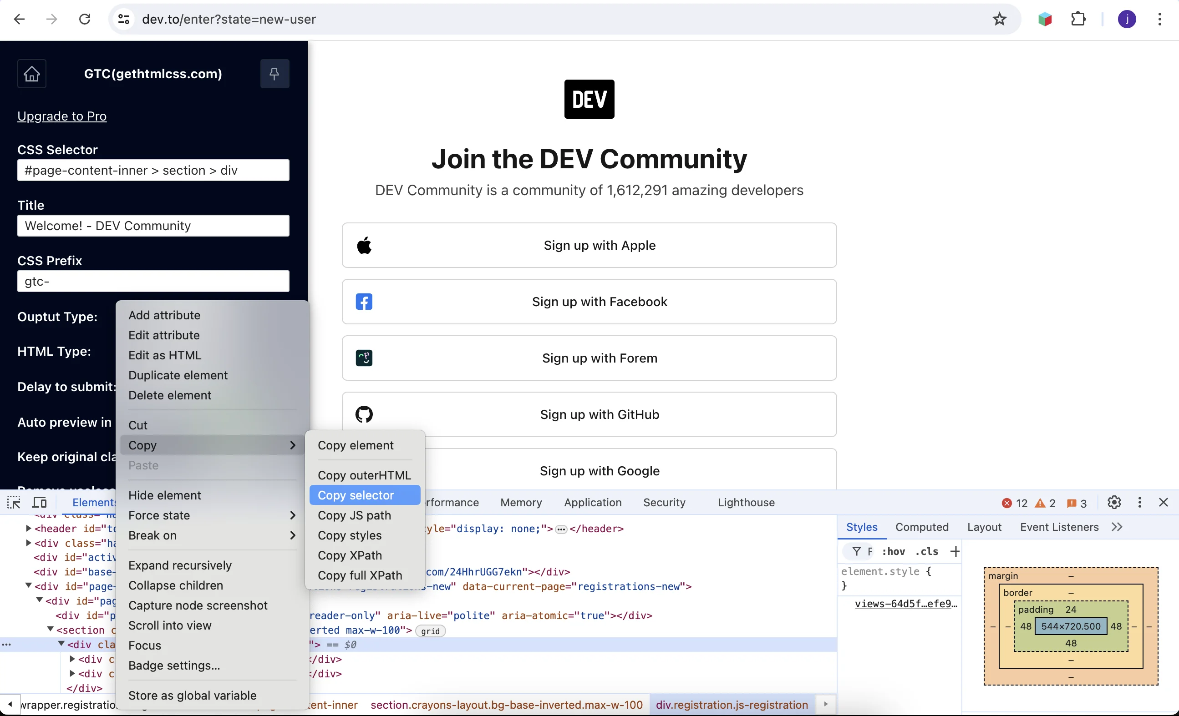Click the red errors count badge
This screenshot has width=1179, height=716.
coord(1014,503)
